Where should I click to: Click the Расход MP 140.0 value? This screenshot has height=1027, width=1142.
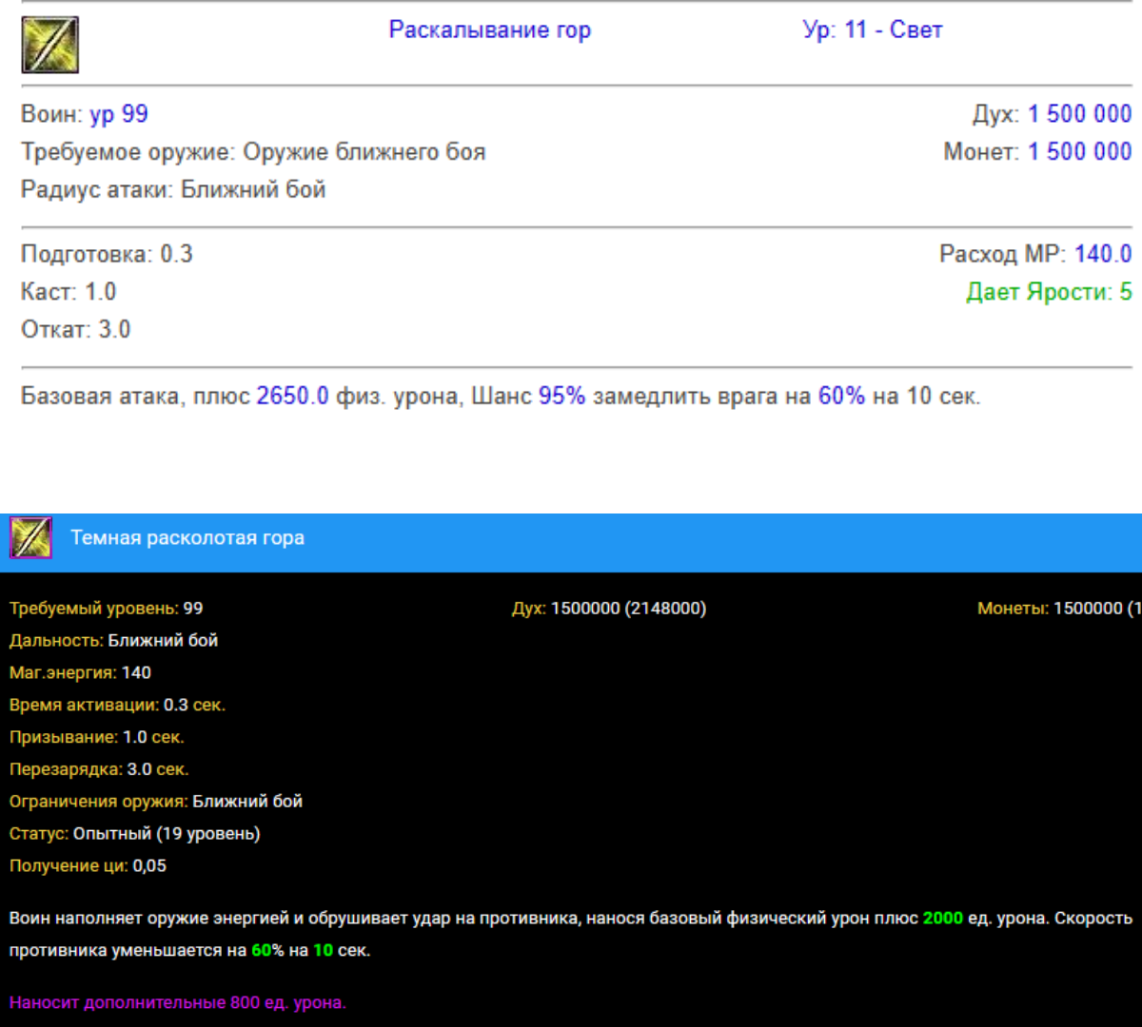pyautogui.click(x=1102, y=254)
